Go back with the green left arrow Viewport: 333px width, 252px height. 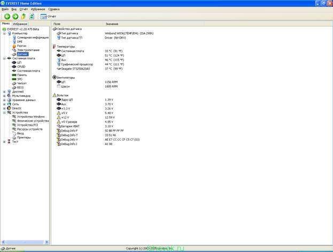point(7,17)
